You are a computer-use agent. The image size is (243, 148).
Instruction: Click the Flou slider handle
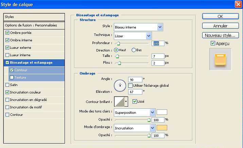coord(119,63)
